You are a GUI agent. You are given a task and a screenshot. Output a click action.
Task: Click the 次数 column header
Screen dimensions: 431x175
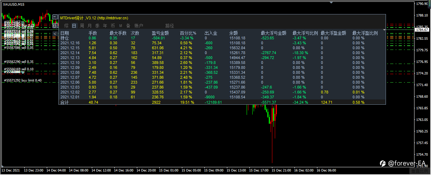[x=135, y=33]
